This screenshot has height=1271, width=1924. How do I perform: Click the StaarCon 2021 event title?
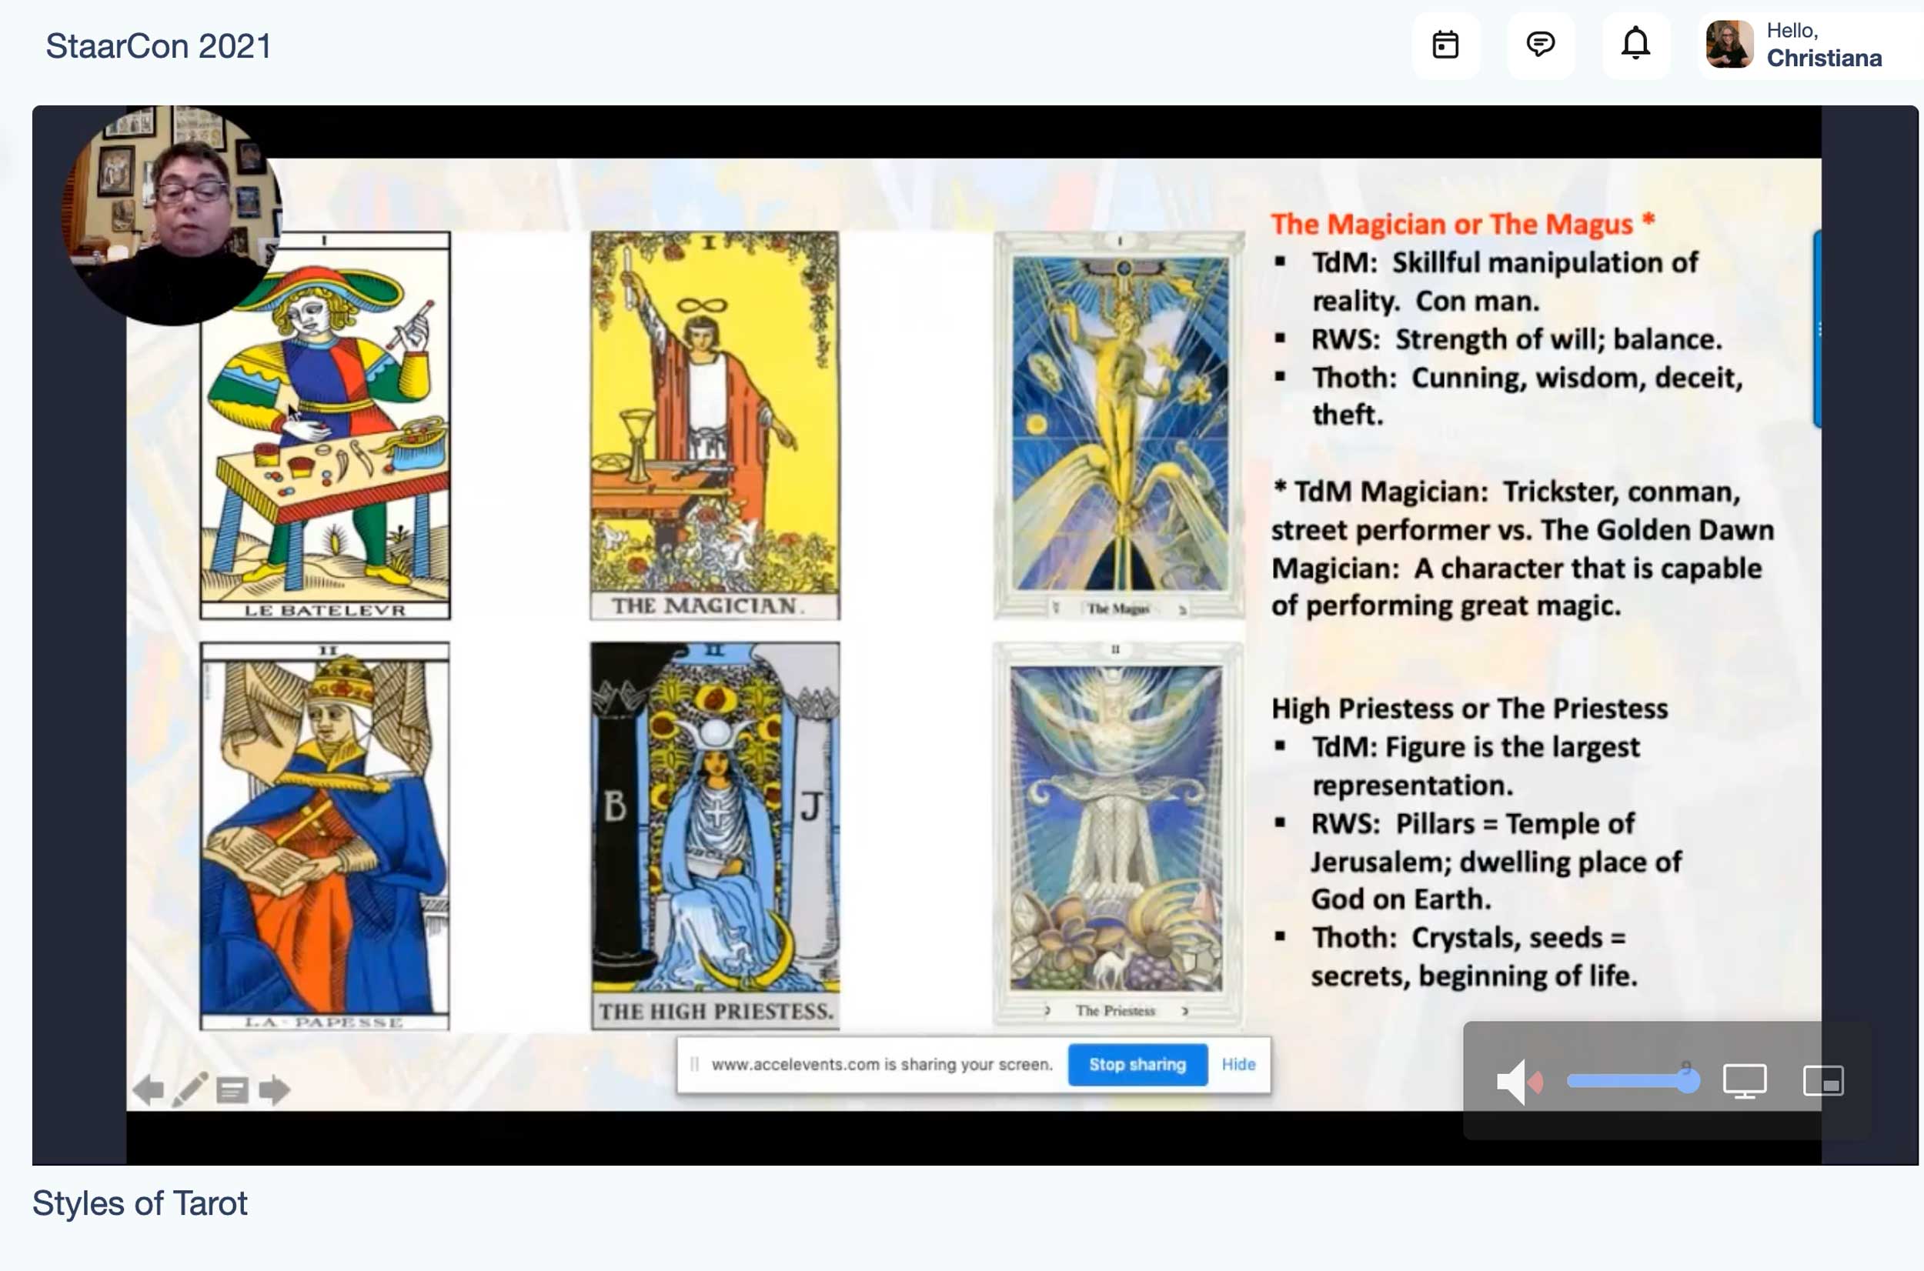tap(158, 46)
